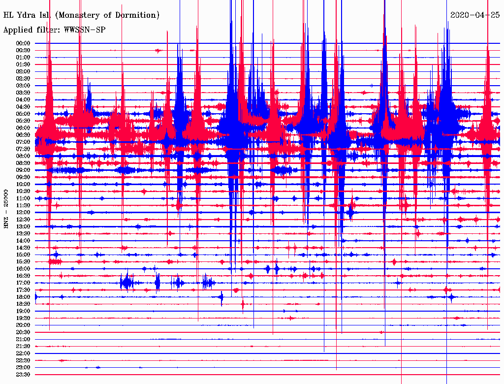Click the Applied filter WWSSN-SP text
Screen dimensions: 504x384
click(54, 30)
